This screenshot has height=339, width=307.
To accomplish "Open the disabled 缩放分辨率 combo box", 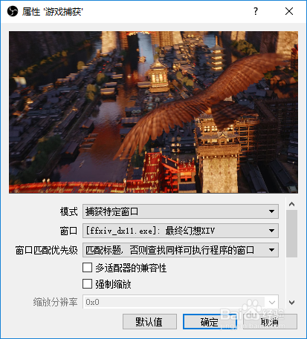I will tap(181, 302).
